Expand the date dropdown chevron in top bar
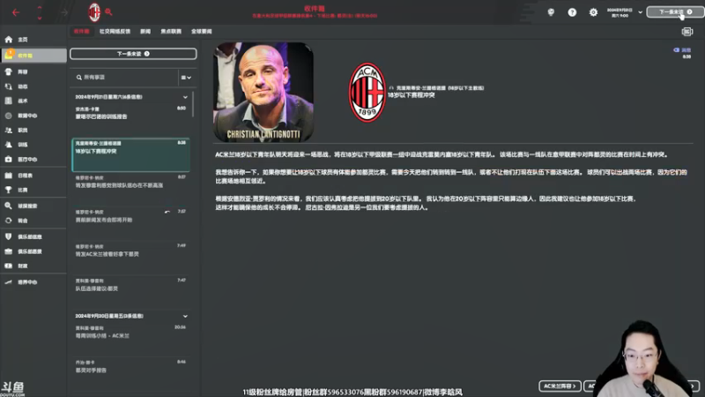 [641, 12]
